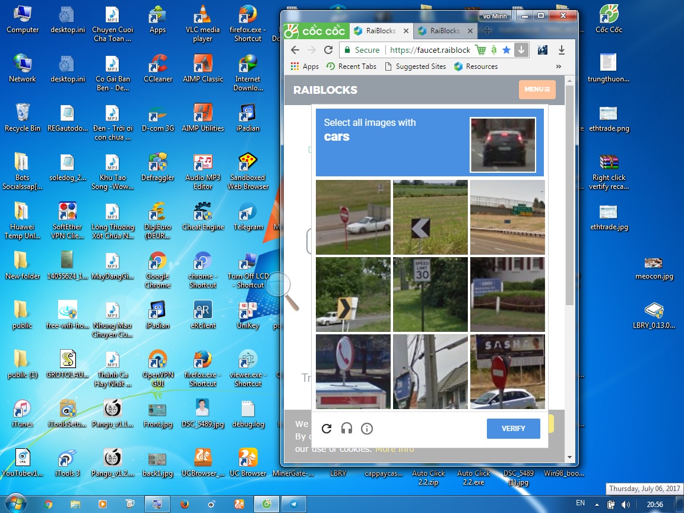
Task: Select captcha tile with black left arrow sign
Action: pyautogui.click(x=430, y=217)
